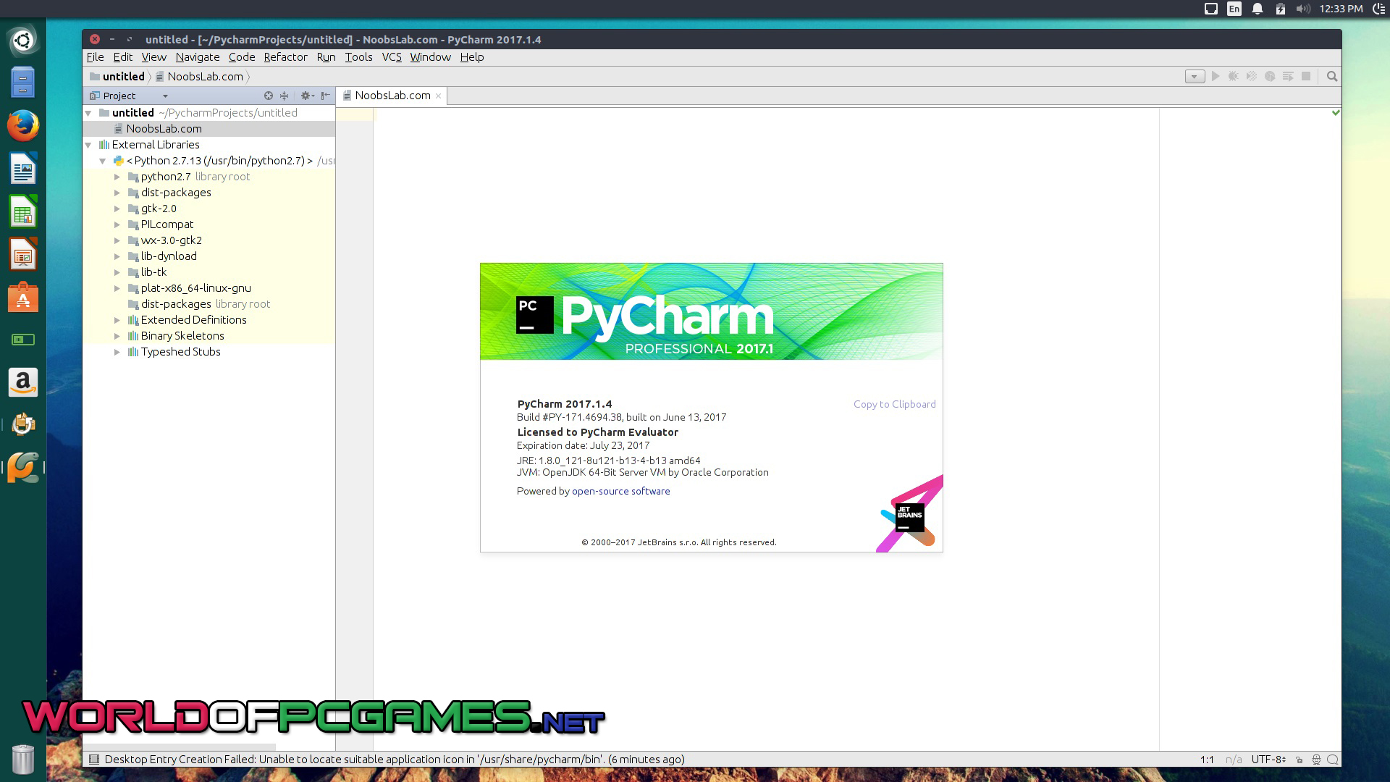Select the NoobsLab.com editor tab
The height and width of the screenshot is (782, 1390).
pos(392,96)
